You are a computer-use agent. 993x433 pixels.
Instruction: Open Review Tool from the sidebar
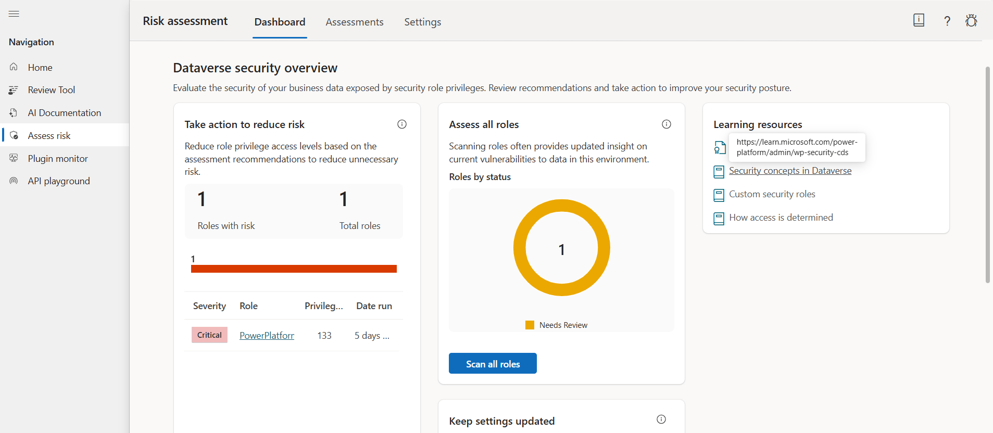pos(51,90)
